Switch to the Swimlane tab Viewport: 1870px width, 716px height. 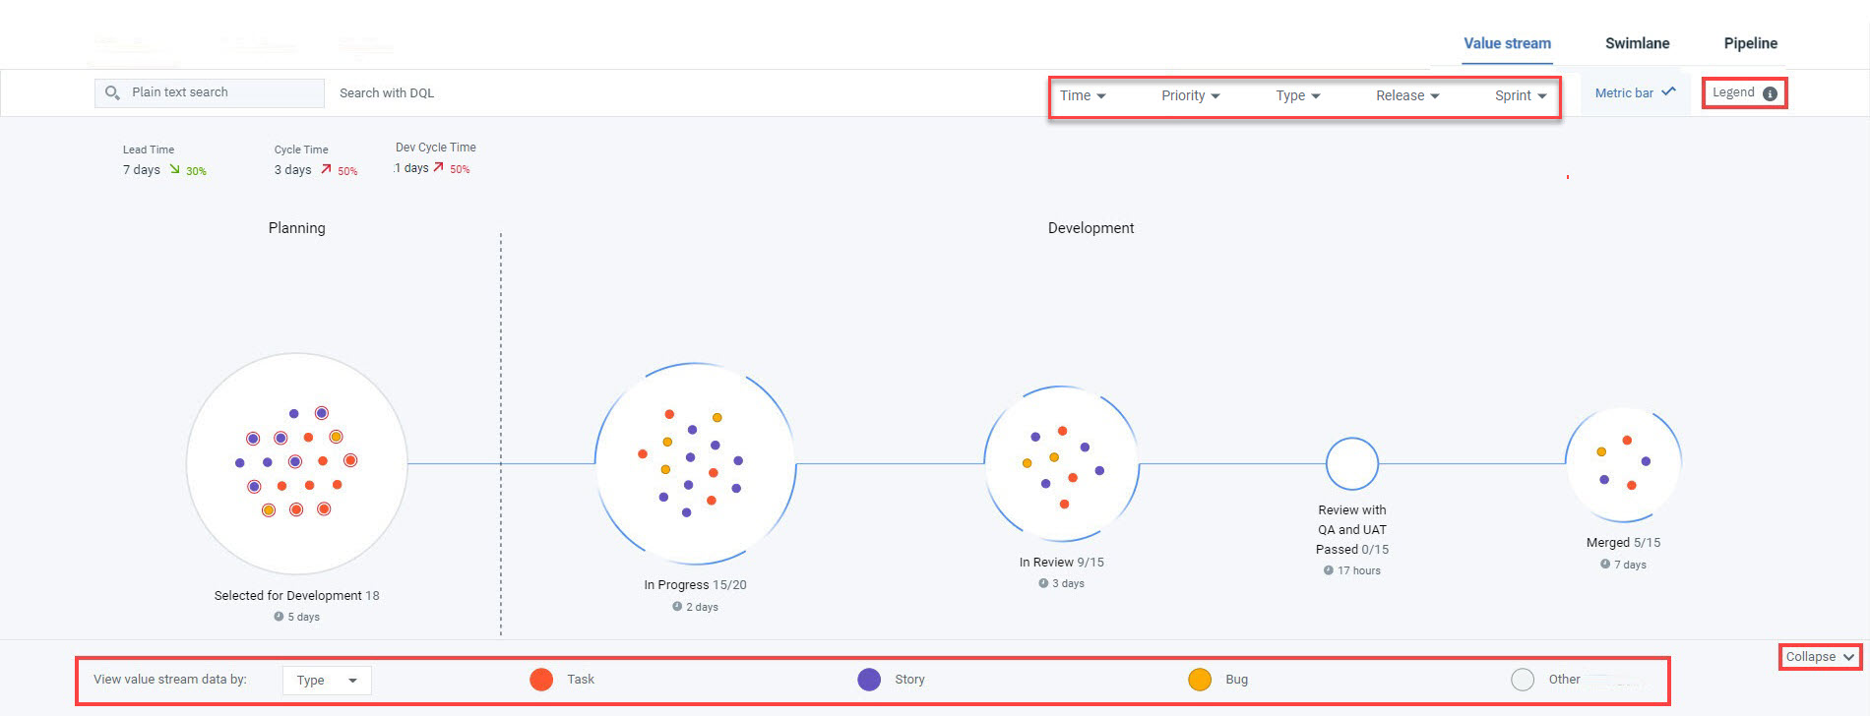pos(1636,43)
